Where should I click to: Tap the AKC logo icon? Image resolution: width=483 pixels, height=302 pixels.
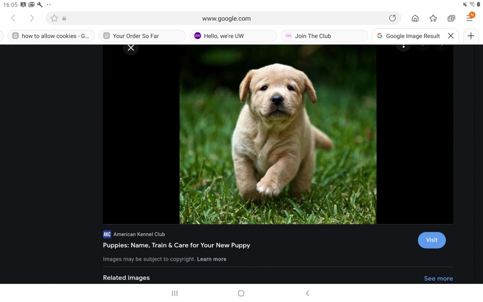click(107, 234)
